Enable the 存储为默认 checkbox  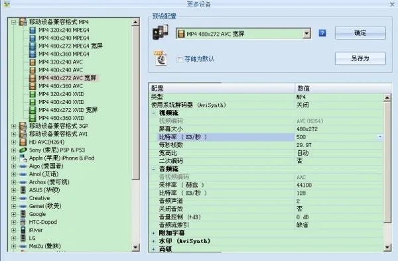pos(180,60)
